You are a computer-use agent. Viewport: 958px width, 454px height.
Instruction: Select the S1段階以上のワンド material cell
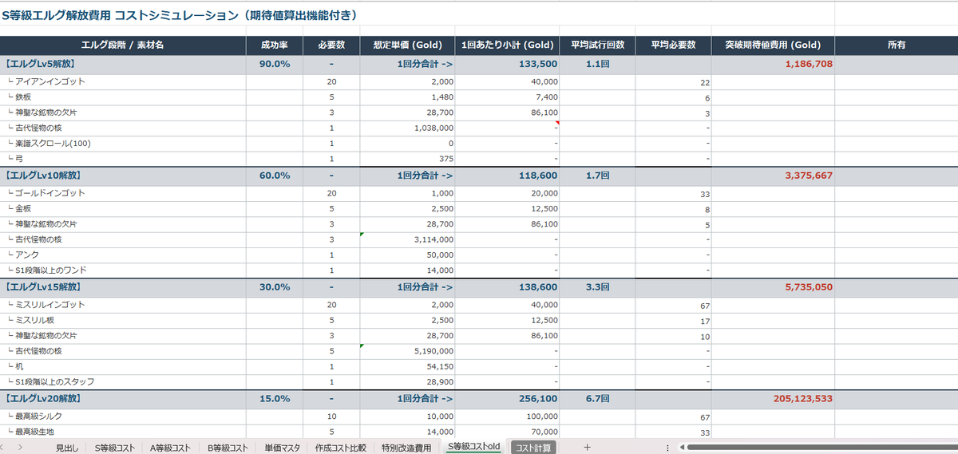click(x=123, y=270)
